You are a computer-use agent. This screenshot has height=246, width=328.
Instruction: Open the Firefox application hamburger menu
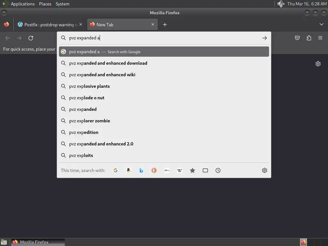click(320, 38)
